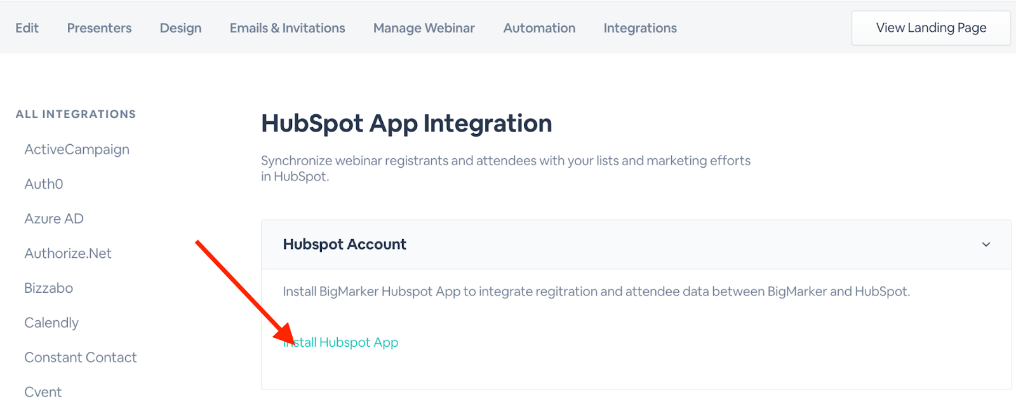Screen dimensions: 1016x411
Task: Select the Manage Webinar tab
Action: point(424,28)
